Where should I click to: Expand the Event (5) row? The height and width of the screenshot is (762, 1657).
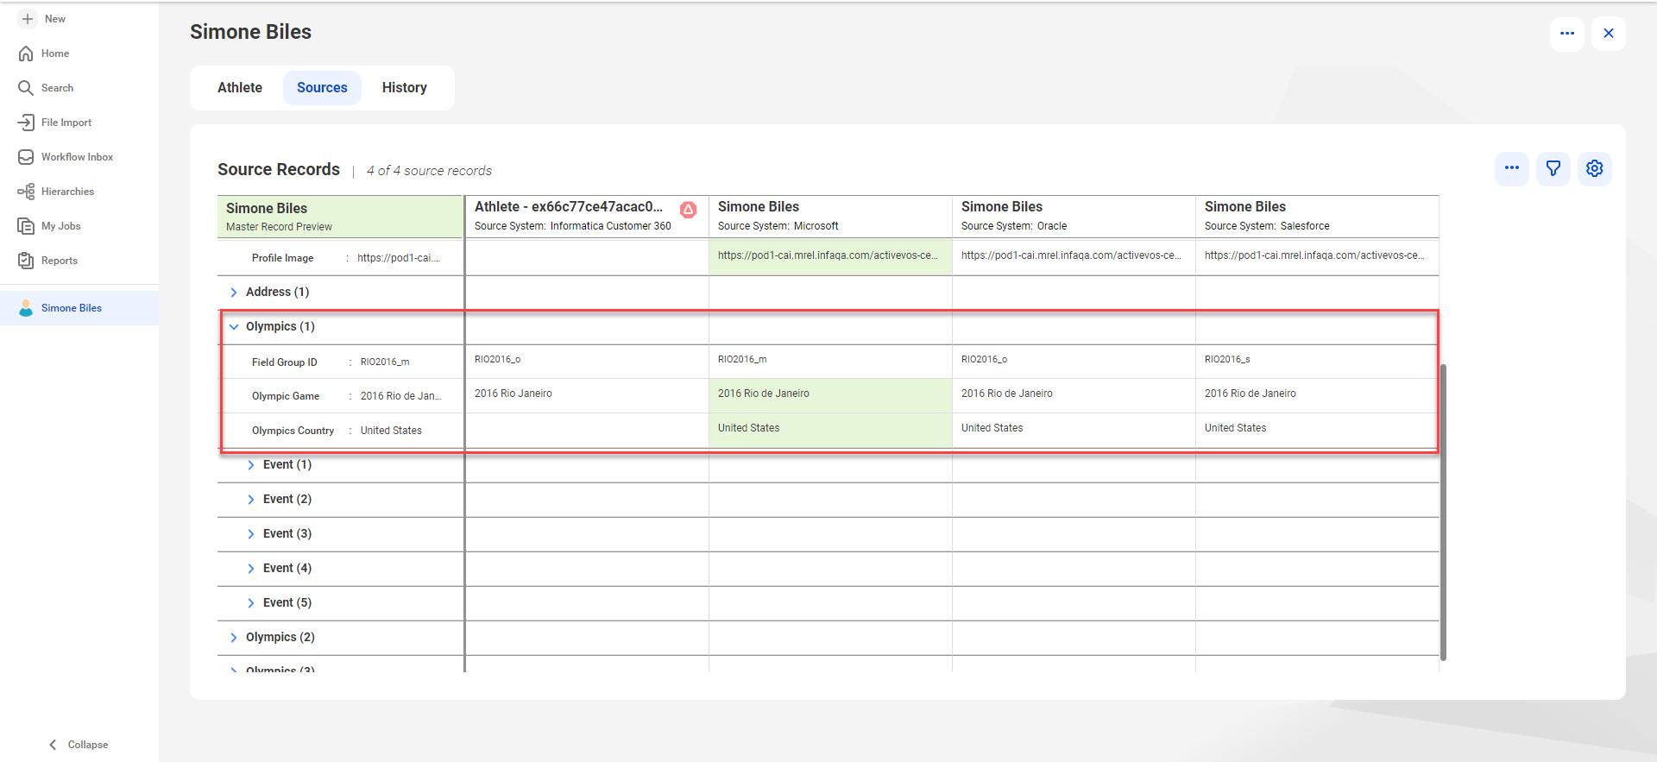tap(251, 603)
